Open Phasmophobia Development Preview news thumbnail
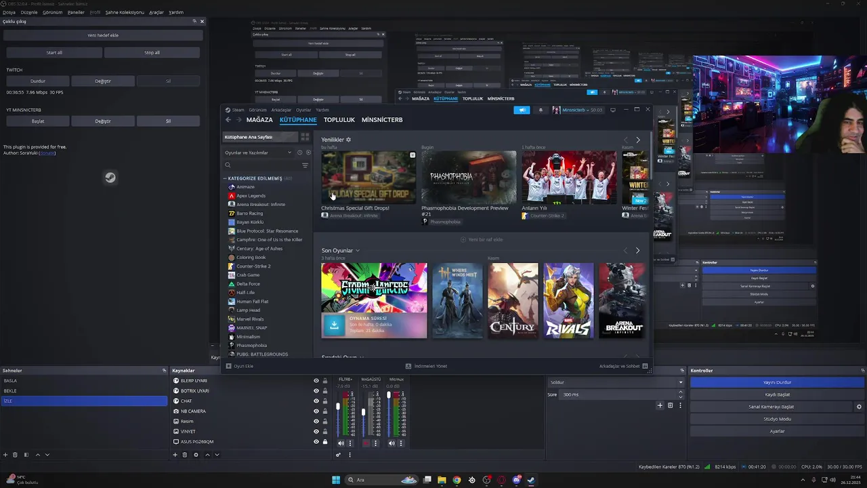 click(469, 178)
